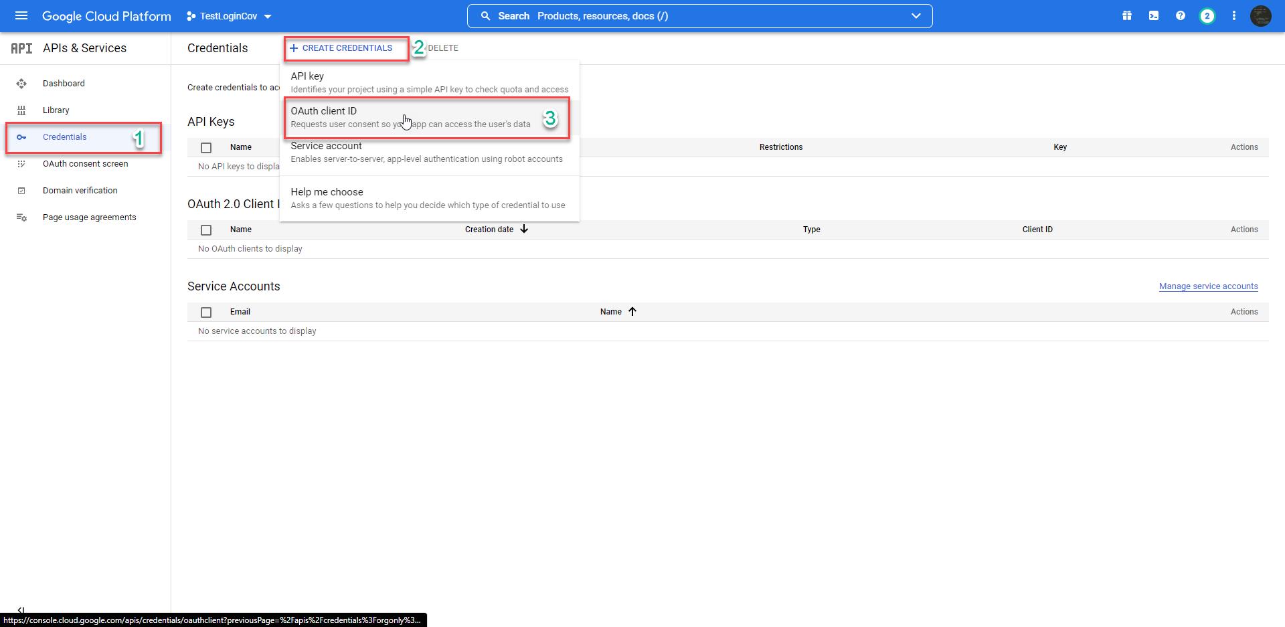Click the Library sidebar icon
This screenshot has height=627, width=1285.
[x=21, y=110]
